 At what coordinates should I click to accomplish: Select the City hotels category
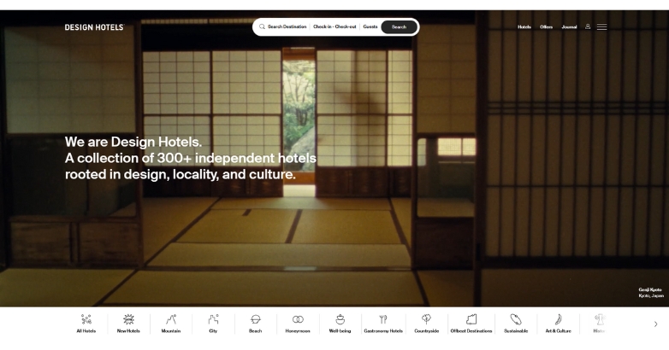(x=213, y=324)
